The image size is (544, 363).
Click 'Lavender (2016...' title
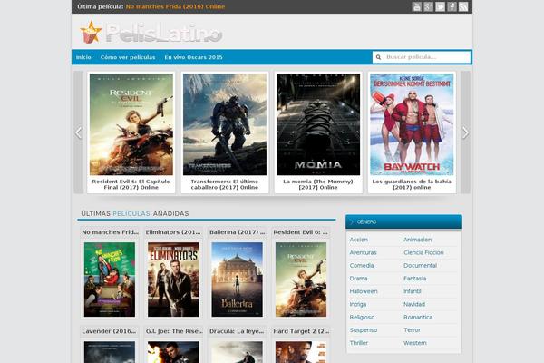[x=109, y=331]
